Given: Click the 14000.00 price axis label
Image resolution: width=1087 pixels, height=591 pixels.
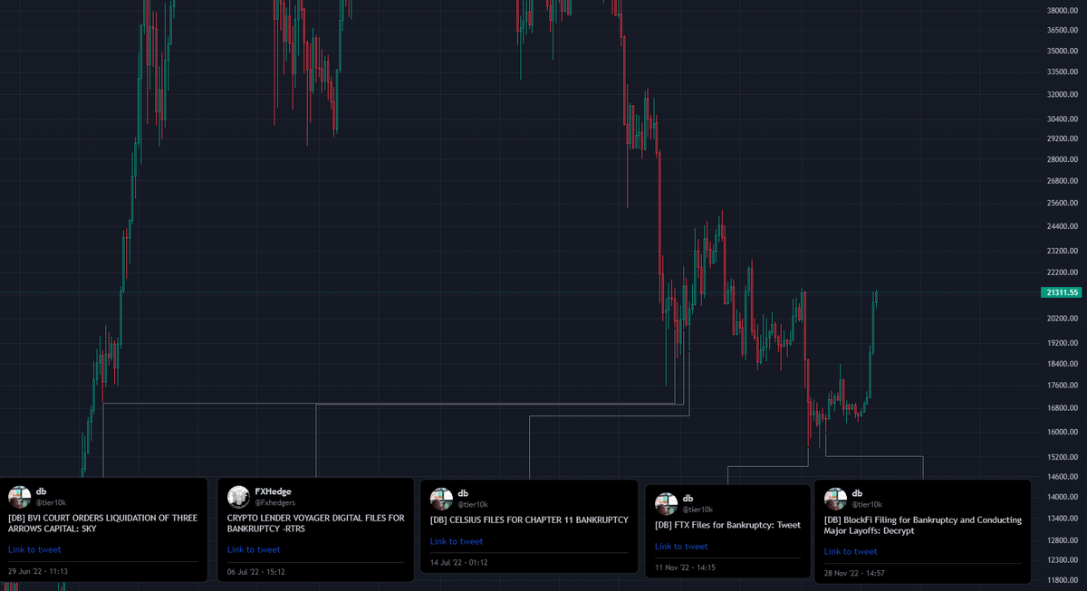Looking at the screenshot, I should point(1062,498).
